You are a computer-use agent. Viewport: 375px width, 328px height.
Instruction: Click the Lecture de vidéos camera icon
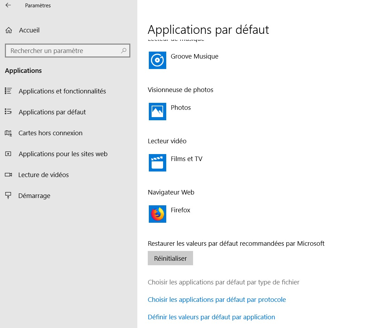click(8, 175)
